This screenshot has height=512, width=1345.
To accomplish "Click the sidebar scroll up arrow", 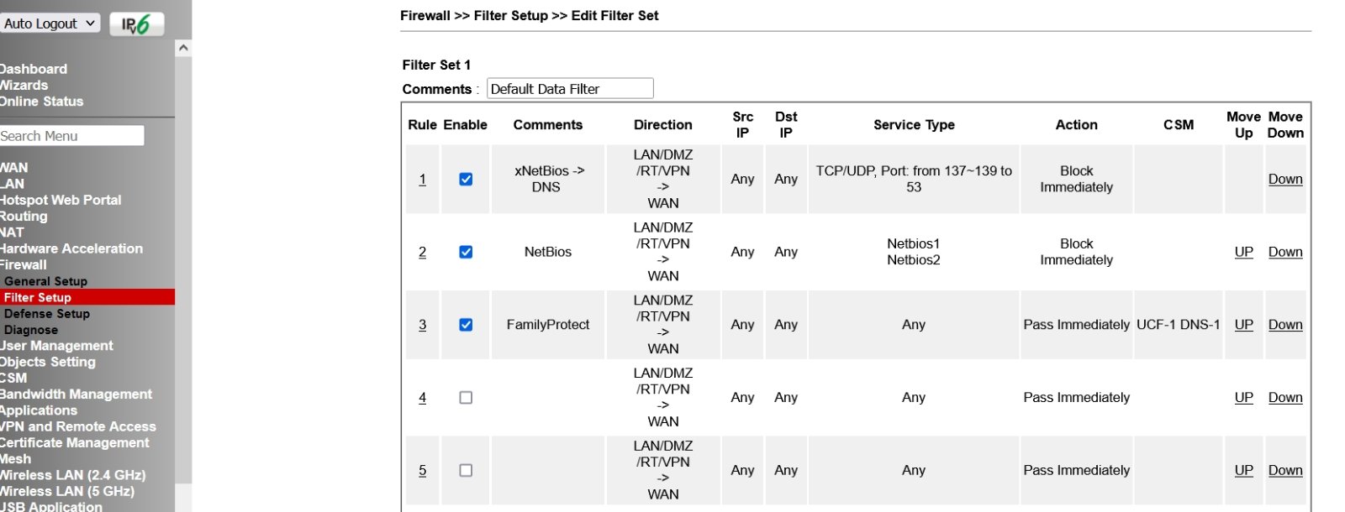I will pos(183,48).
